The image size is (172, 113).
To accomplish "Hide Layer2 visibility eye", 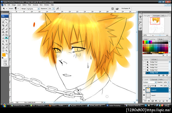I will [144, 95].
